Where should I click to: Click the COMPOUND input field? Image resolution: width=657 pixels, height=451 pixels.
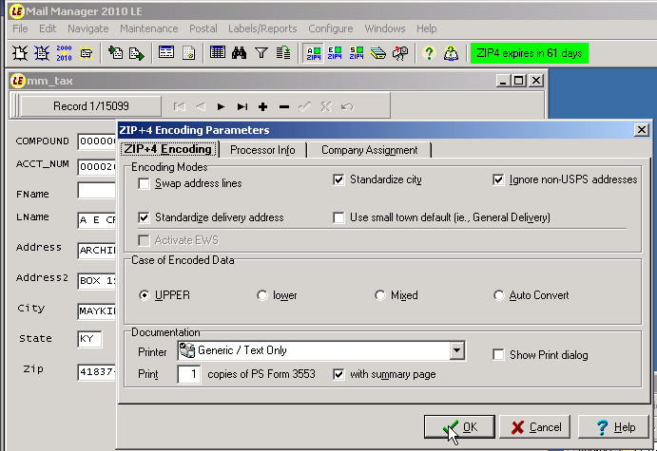point(97,141)
